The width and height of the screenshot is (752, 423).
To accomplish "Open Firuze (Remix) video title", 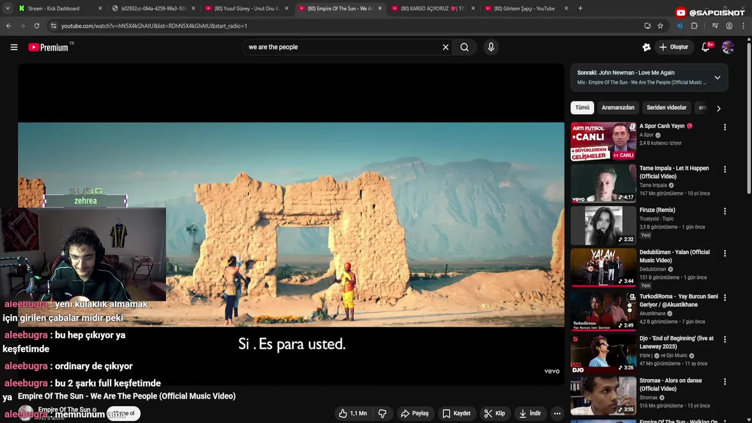I will 657,210.
